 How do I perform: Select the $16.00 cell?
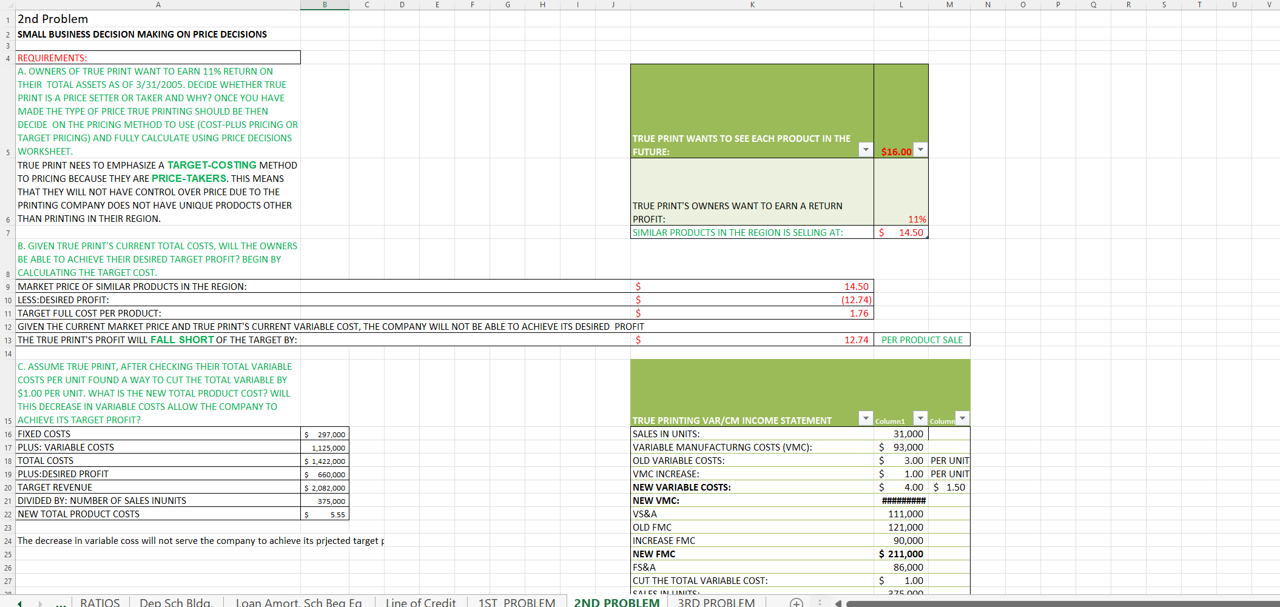901,111
